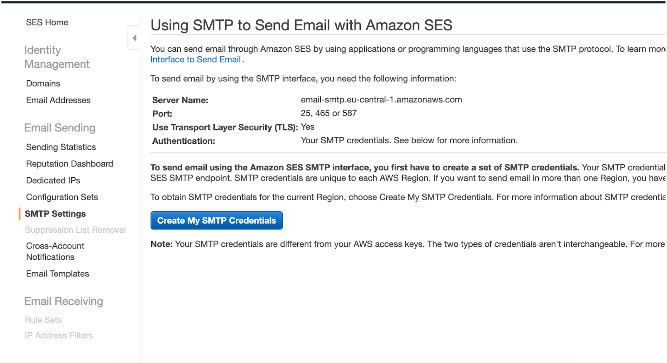Click the server name email-smtp.eu-central-1.amazonaws.com
The image size is (667, 363).
[x=381, y=100]
